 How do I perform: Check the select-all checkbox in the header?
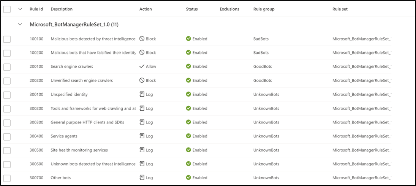click(7, 9)
